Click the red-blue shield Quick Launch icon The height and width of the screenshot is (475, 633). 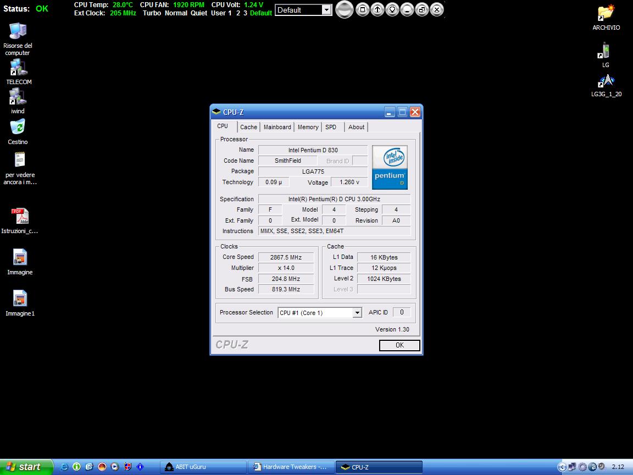127,467
